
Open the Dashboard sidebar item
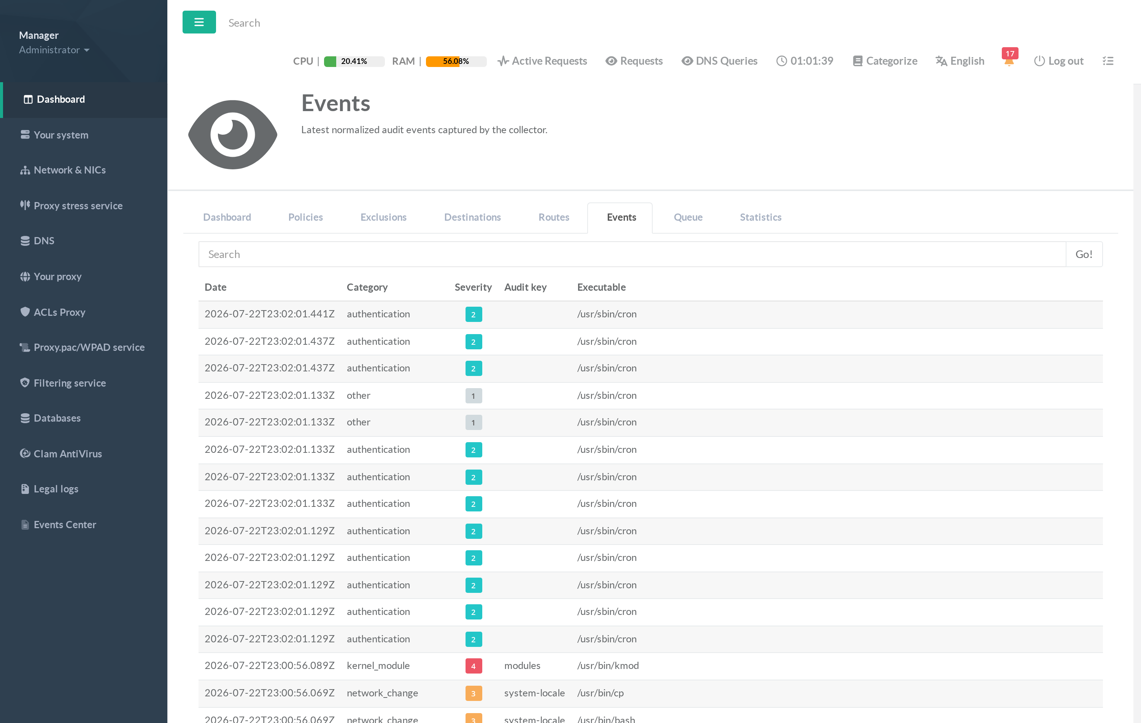coord(84,100)
